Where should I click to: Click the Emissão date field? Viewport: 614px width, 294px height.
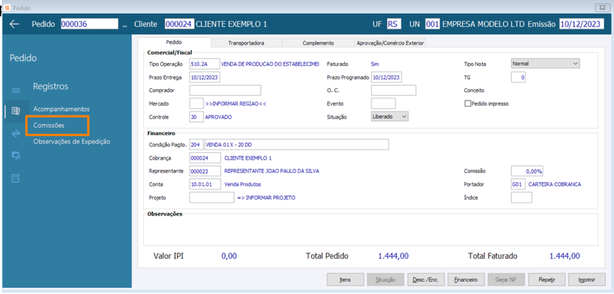point(582,25)
